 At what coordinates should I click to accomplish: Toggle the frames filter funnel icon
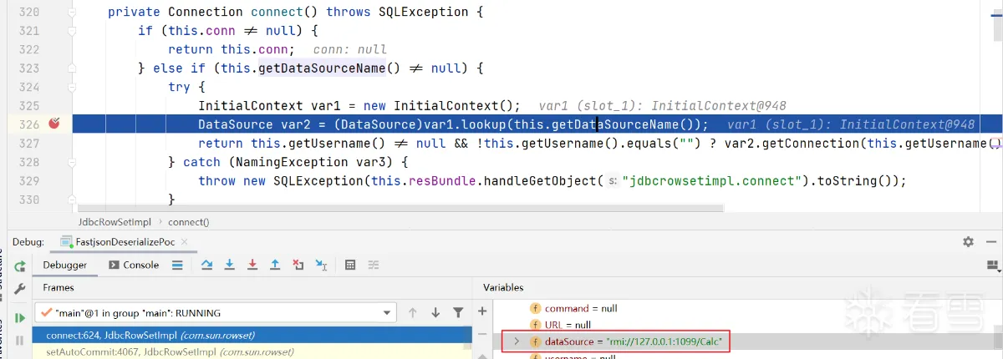pos(458,313)
